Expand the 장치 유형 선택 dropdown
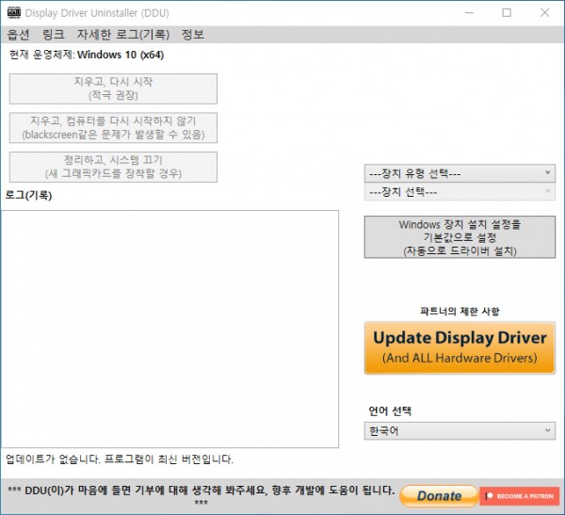565x515 pixels. (460, 174)
